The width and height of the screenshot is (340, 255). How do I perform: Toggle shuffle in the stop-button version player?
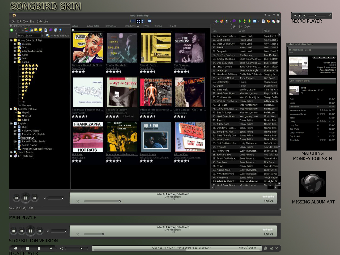coord(78,234)
